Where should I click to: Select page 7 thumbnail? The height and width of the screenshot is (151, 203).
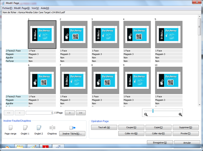[x=74, y=80]
